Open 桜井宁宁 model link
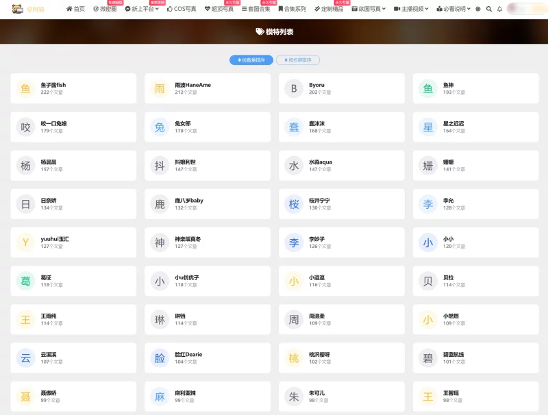The image size is (548, 415). (319, 201)
